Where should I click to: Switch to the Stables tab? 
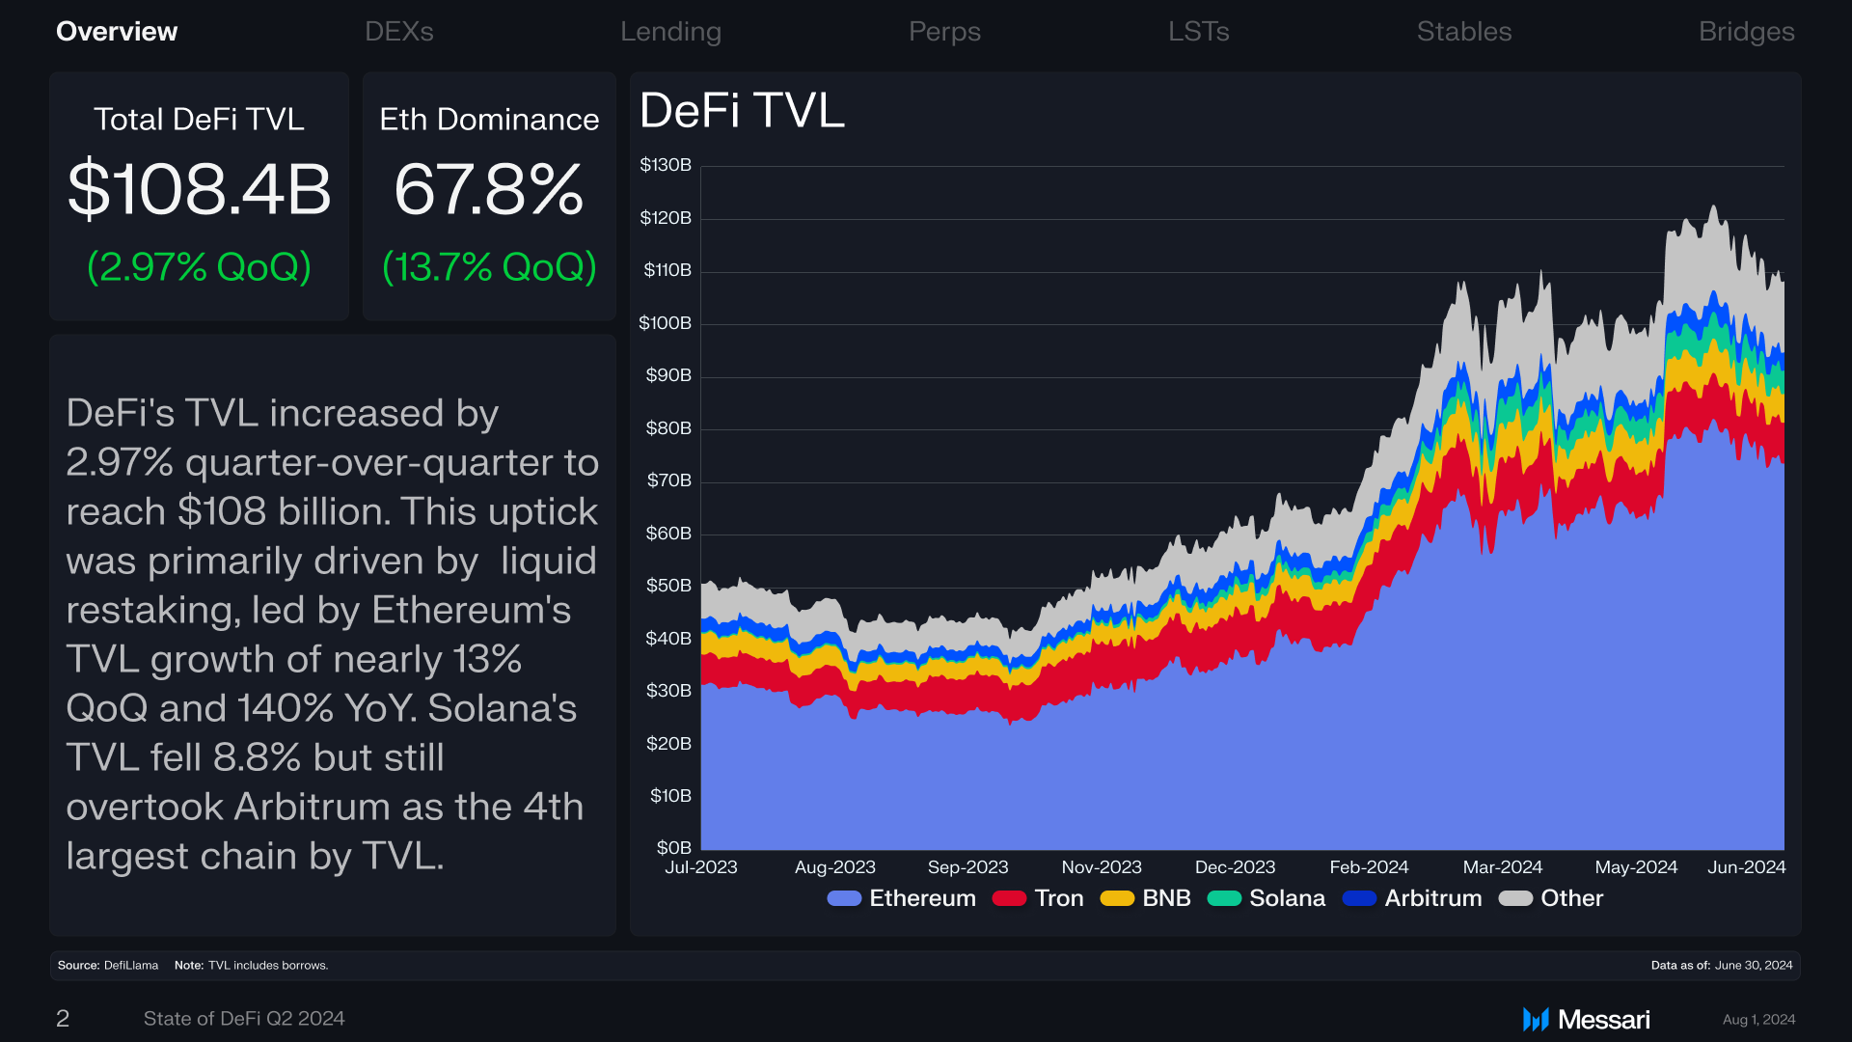[x=1464, y=32]
